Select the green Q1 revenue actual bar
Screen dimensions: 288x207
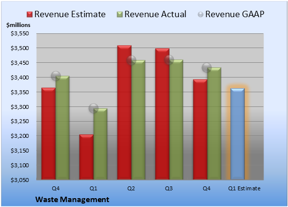click(100, 144)
